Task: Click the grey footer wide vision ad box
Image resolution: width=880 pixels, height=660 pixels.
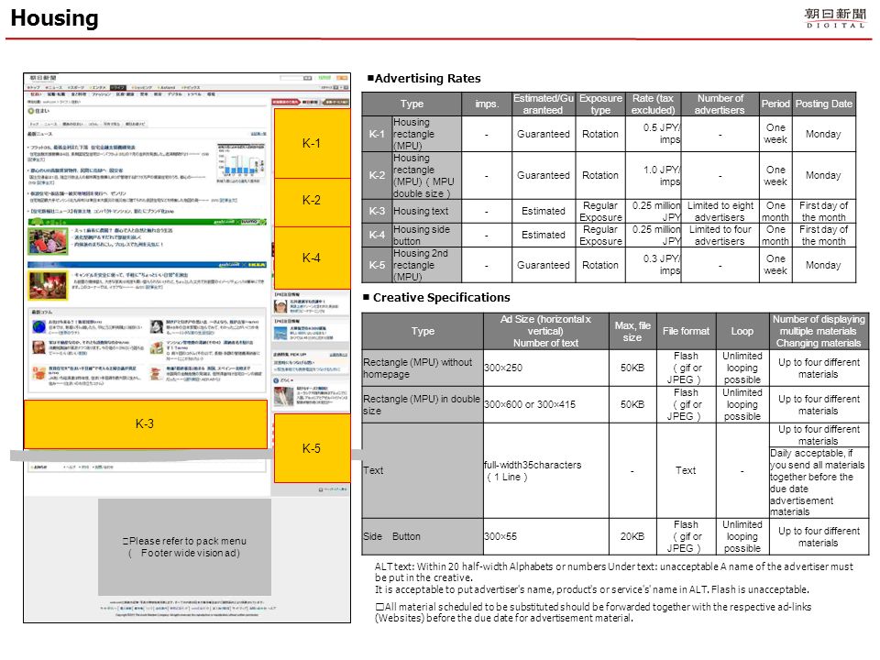Action: (184, 546)
